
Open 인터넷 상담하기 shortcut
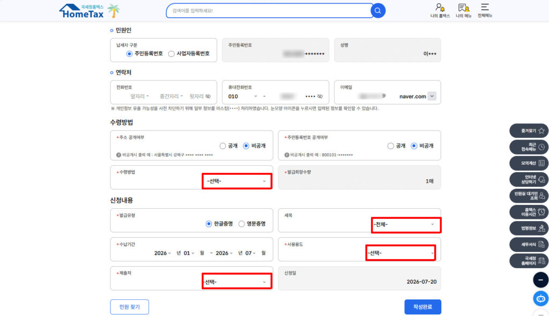[x=529, y=179]
